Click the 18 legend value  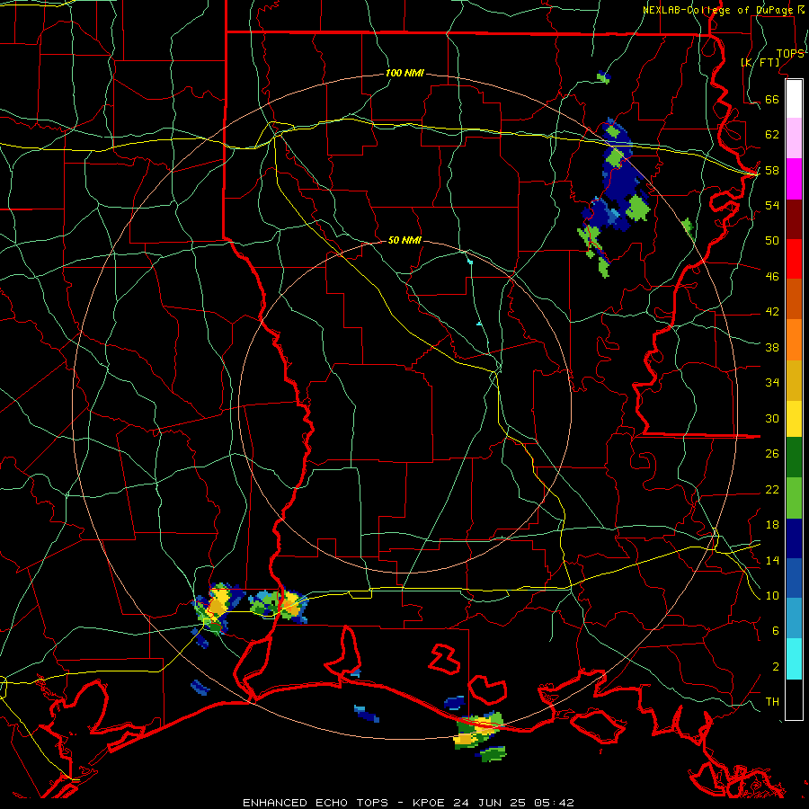point(772,525)
